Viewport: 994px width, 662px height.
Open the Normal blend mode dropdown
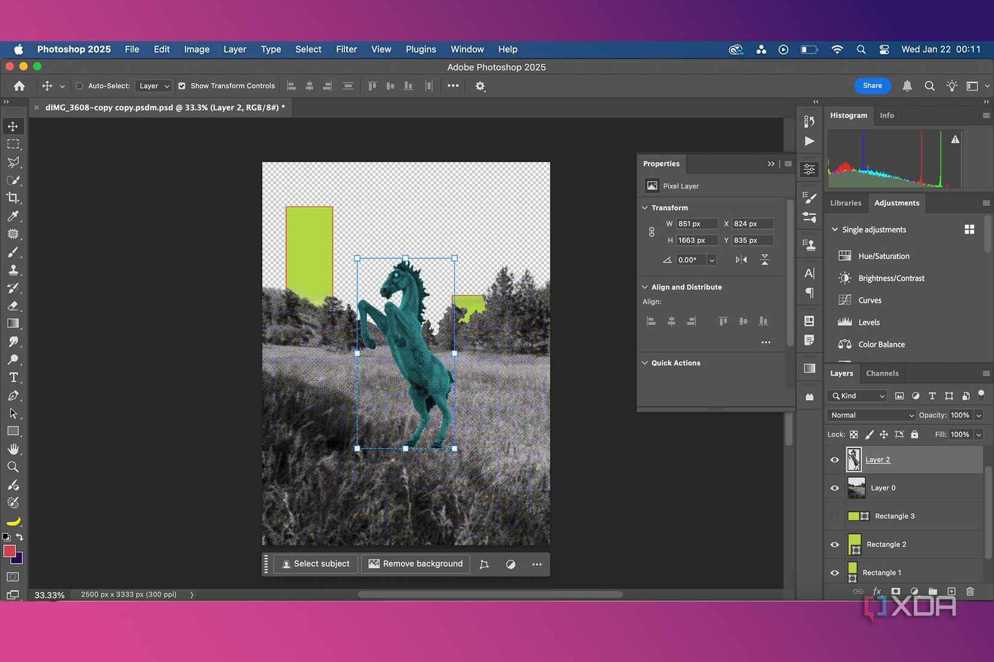pos(871,415)
